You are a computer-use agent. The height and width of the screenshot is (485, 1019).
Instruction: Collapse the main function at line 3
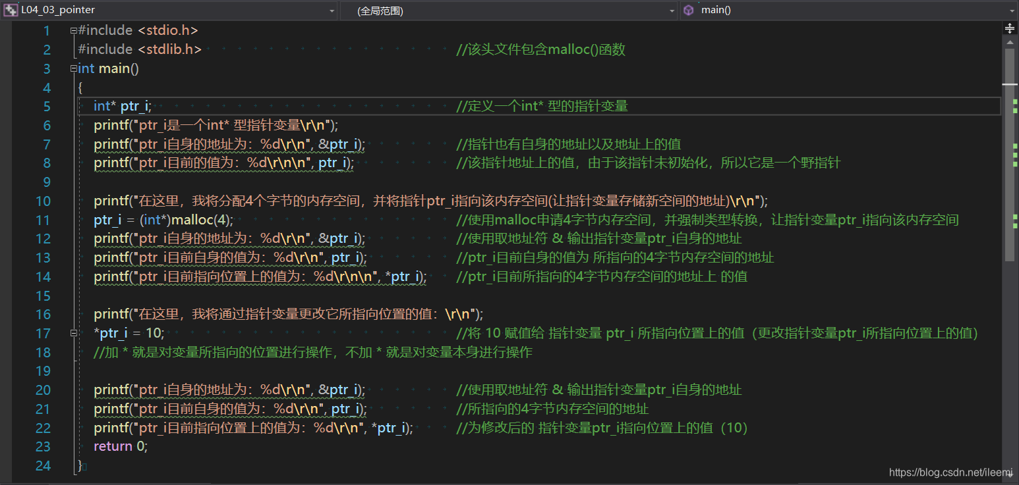click(73, 68)
